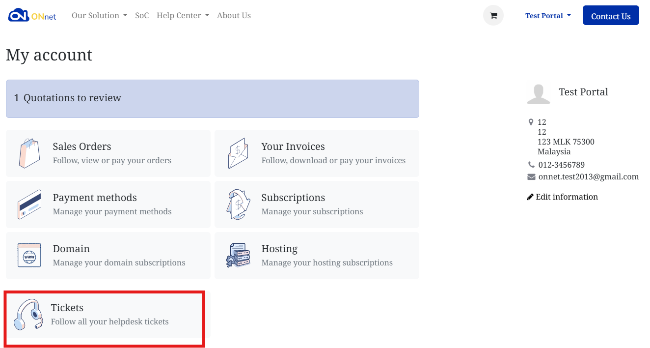Click the Contact Us button
The height and width of the screenshot is (348, 650).
(611, 15)
